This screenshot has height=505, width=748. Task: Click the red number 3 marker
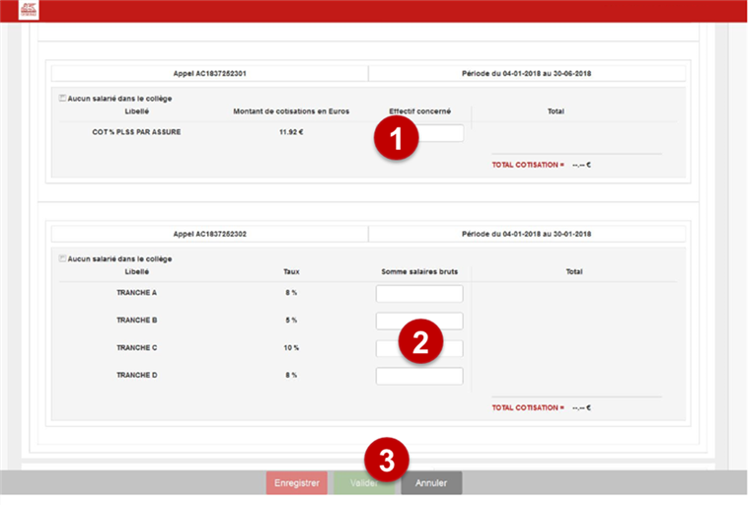[x=387, y=461]
